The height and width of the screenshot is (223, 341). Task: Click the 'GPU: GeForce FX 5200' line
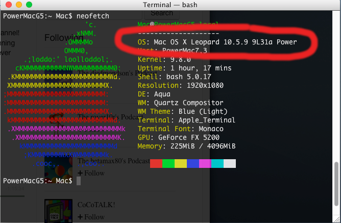[178, 138]
